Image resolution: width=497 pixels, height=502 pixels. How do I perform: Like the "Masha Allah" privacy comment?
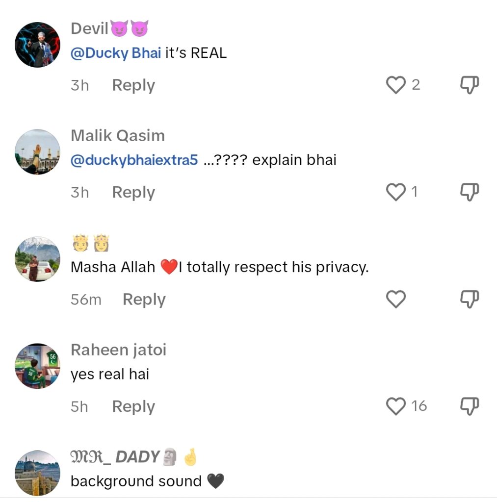[395, 299]
